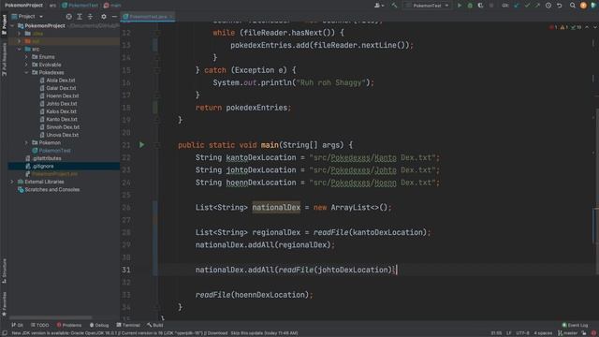
Task: Expand the Evolvable folder
Action: tap(26, 65)
